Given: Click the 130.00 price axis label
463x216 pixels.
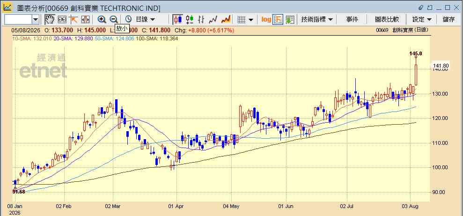Looking at the screenshot, I should tap(441, 94).
